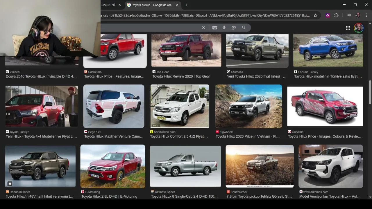372x209 pixels.
Task: Start voice search with the microphone icon
Action: [x=224, y=28]
